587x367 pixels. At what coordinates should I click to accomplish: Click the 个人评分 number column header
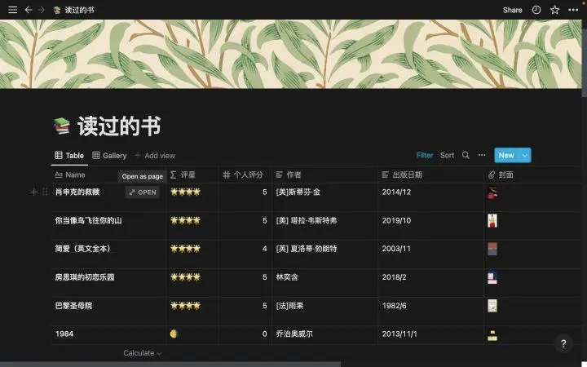pos(245,175)
